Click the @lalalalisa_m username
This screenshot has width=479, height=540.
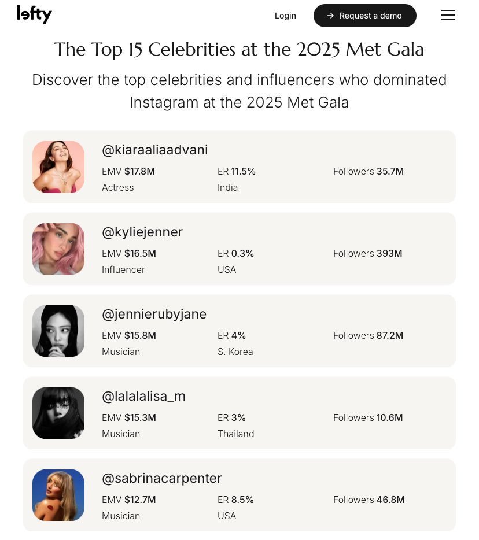click(143, 396)
